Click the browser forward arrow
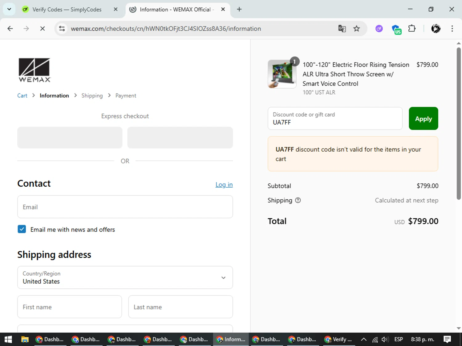The height and width of the screenshot is (346, 462). coord(26,29)
